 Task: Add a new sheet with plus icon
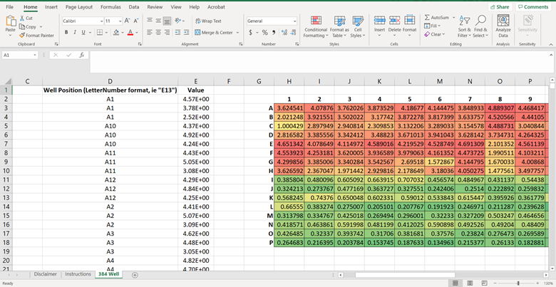135,274
